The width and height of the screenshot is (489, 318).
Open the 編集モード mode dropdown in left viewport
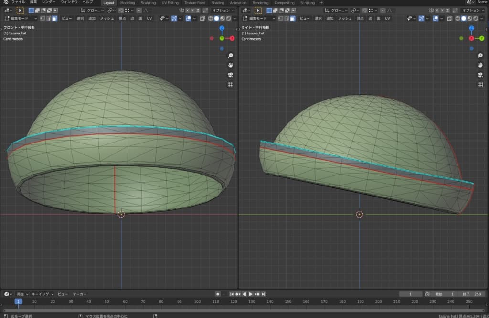click(x=20, y=18)
